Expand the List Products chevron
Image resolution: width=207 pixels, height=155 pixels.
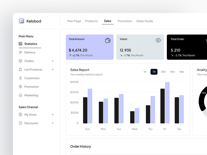click(x=53, y=70)
